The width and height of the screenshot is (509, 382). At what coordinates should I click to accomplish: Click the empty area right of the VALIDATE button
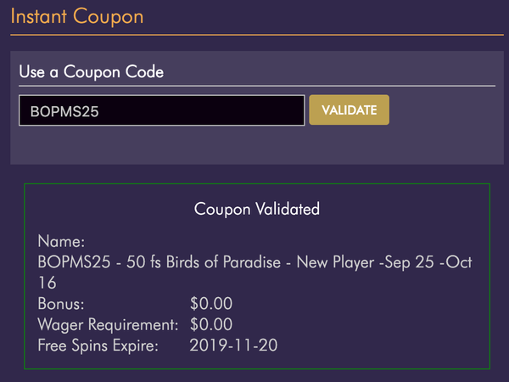pyautogui.click(x=441, y=110)
